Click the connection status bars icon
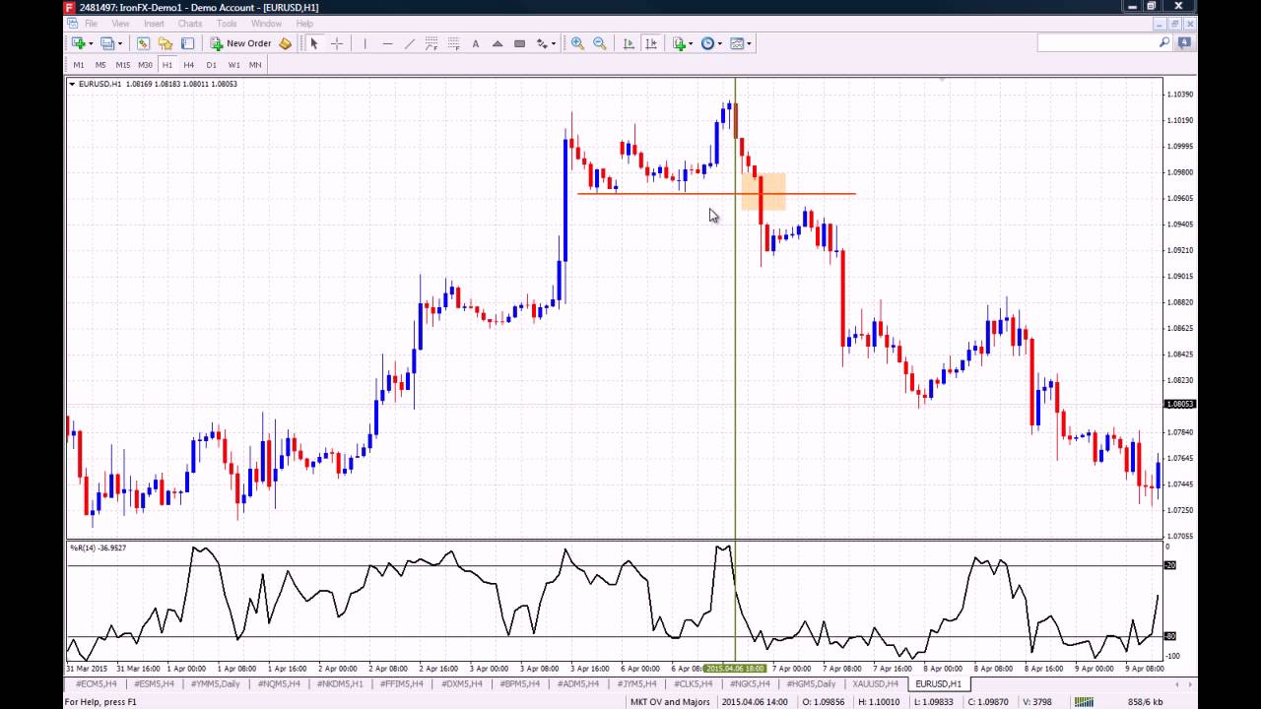 (1084, 702)
